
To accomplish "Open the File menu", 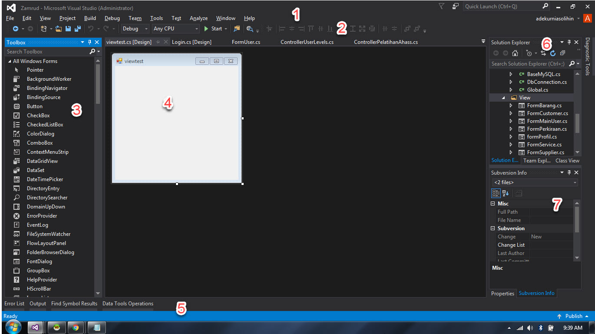I will pyautogui.click(x=10, y=18).
